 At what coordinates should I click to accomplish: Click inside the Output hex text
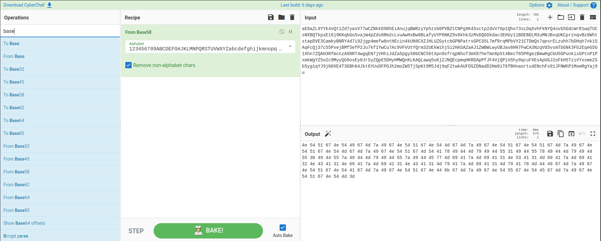pyautogui.click(x=447, y=161)
